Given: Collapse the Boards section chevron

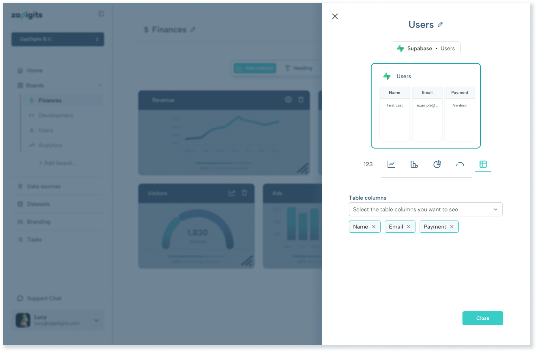Looking at the screenshot, I should (100, 85).
